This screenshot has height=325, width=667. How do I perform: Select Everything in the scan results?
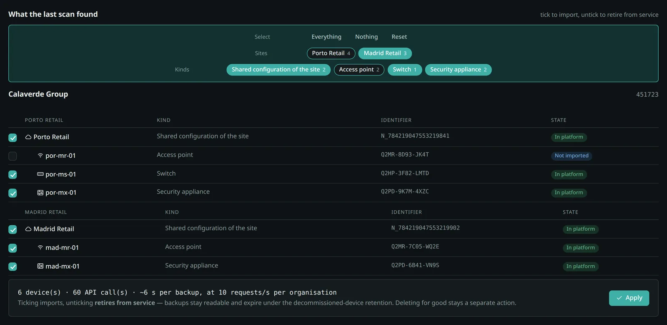(326, 37)
